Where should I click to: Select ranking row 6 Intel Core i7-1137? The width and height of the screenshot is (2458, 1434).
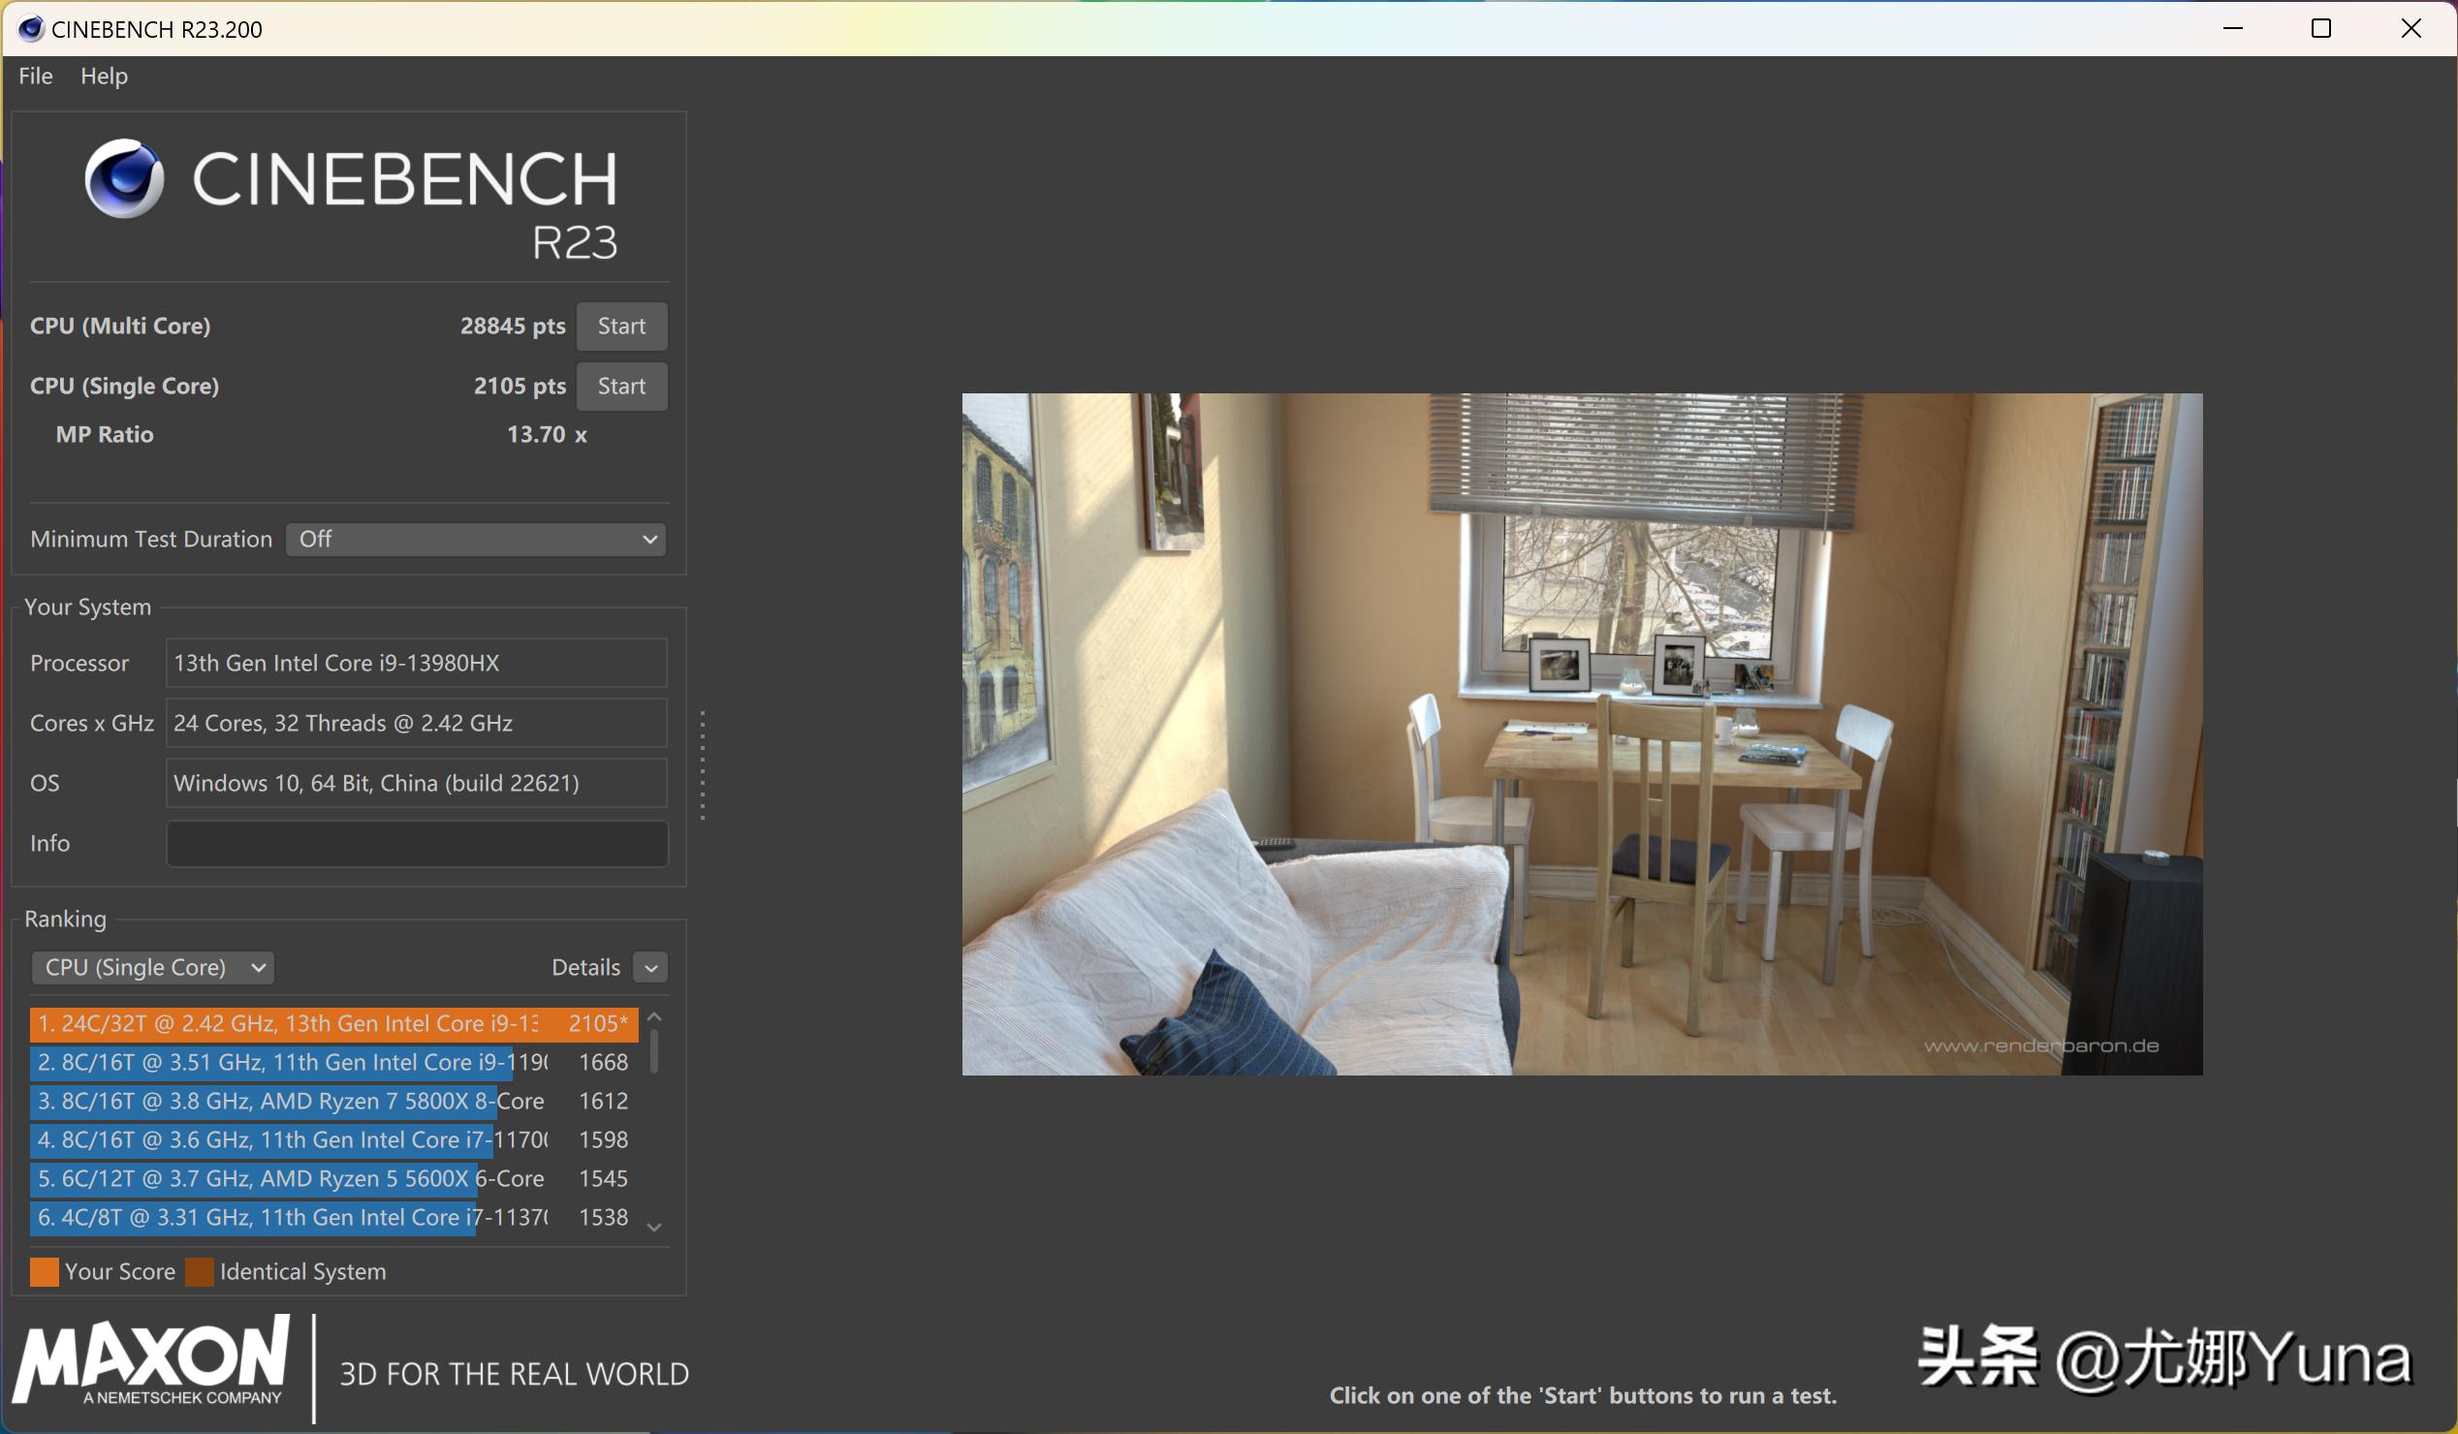click(333, 1218)
